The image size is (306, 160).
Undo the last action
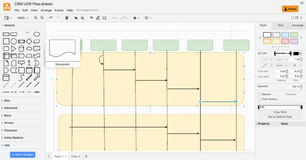[51, 18]
